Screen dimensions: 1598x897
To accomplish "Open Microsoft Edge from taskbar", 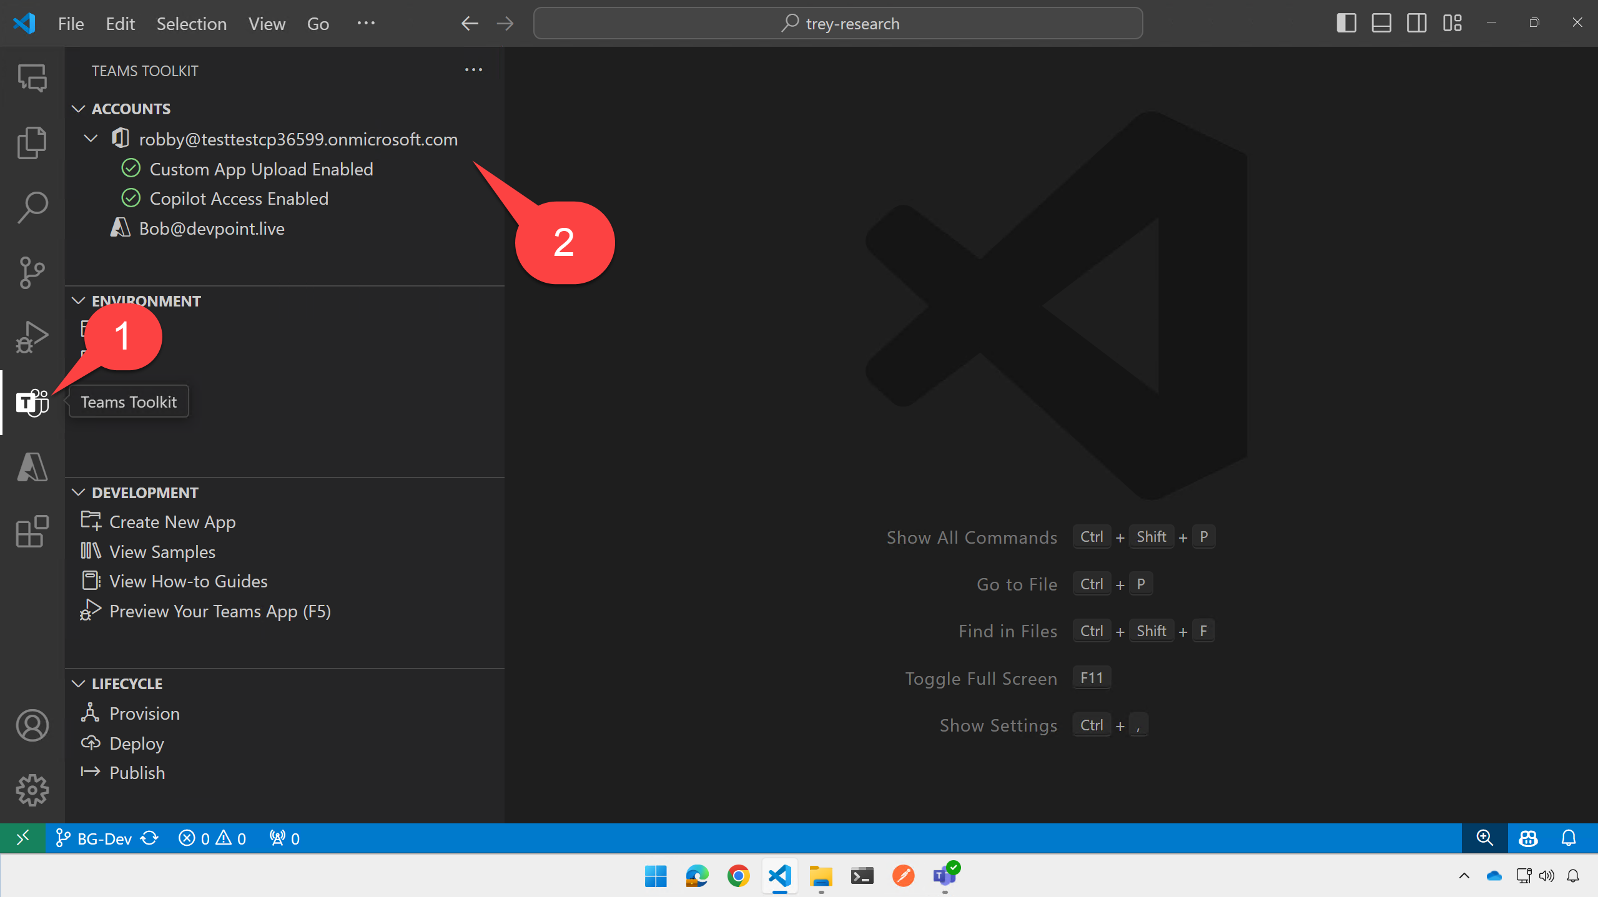I will (x=696, y=876).
